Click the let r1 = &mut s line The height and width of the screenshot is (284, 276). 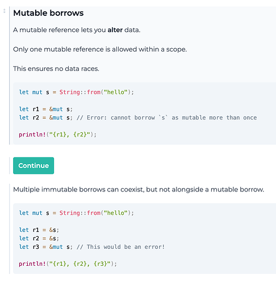point(45,109)
